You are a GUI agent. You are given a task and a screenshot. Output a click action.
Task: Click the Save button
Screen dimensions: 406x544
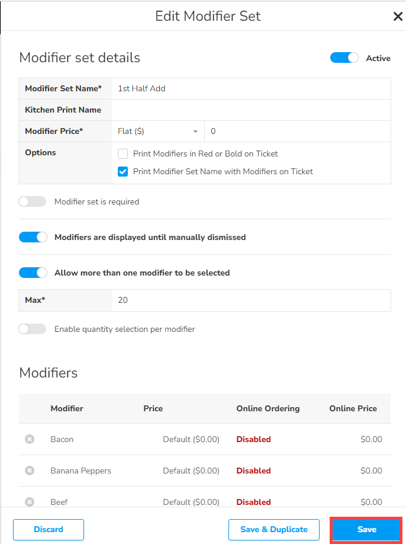click(x=366, y=529)
